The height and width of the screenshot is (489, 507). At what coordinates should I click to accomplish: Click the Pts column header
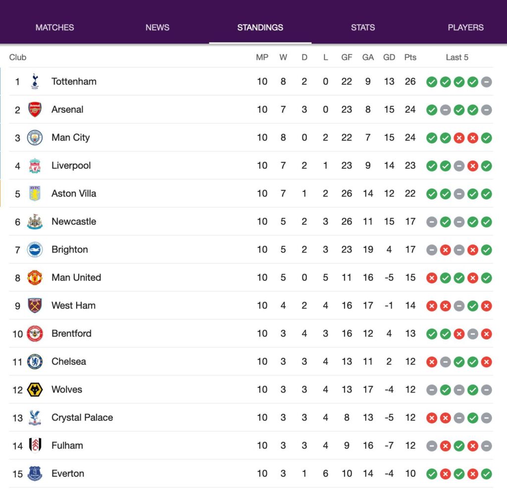(x=410, y=57)
